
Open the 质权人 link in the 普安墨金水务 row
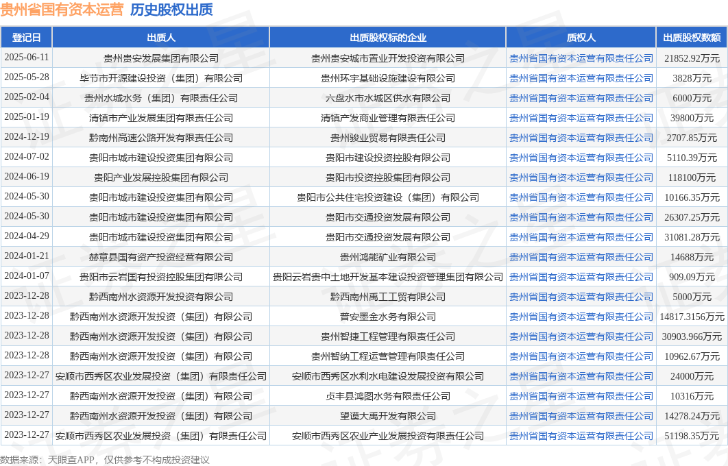(x=581, y=317)
